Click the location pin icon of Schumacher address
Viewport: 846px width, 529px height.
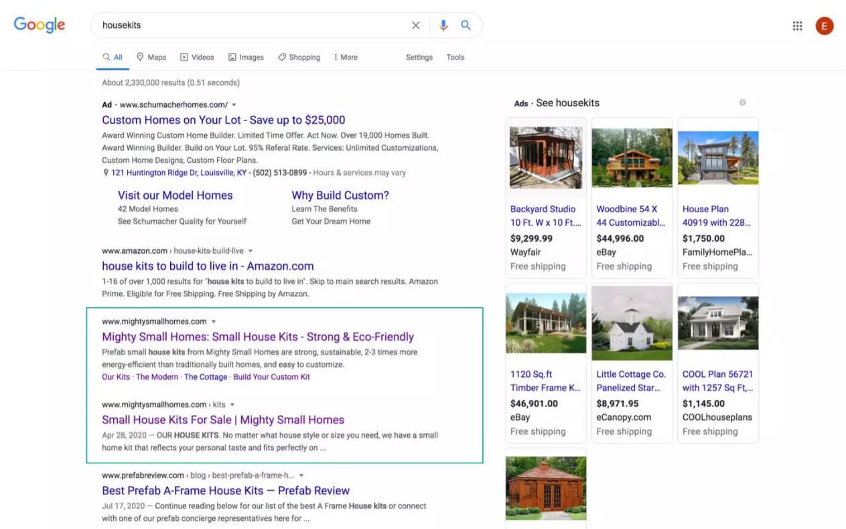pyautogui.click(x=106, y=173)
